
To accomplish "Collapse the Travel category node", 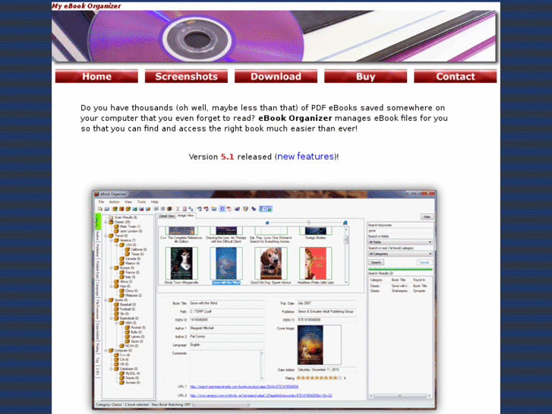I will point(106,235).
